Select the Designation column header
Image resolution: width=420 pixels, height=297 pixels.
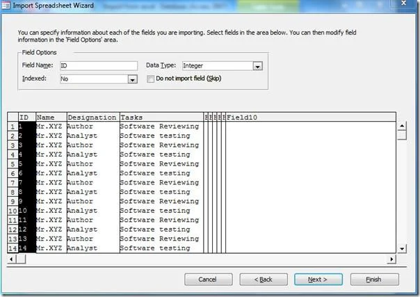pos(93,118)
